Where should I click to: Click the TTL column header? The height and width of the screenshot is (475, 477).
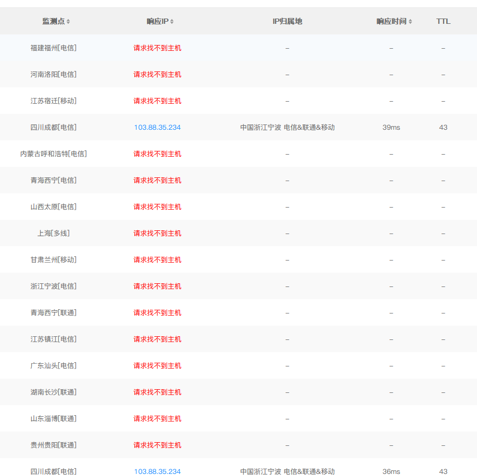(x=443, y=21)
